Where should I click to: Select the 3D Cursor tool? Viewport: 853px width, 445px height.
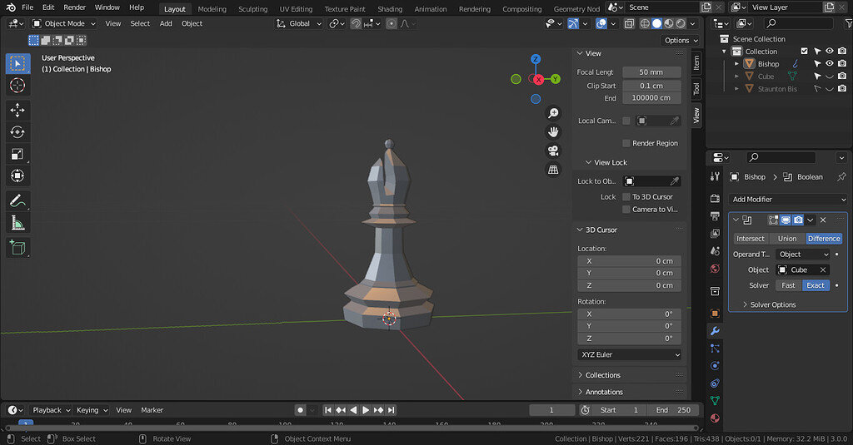pyautogui.click(x=17, y=86)
